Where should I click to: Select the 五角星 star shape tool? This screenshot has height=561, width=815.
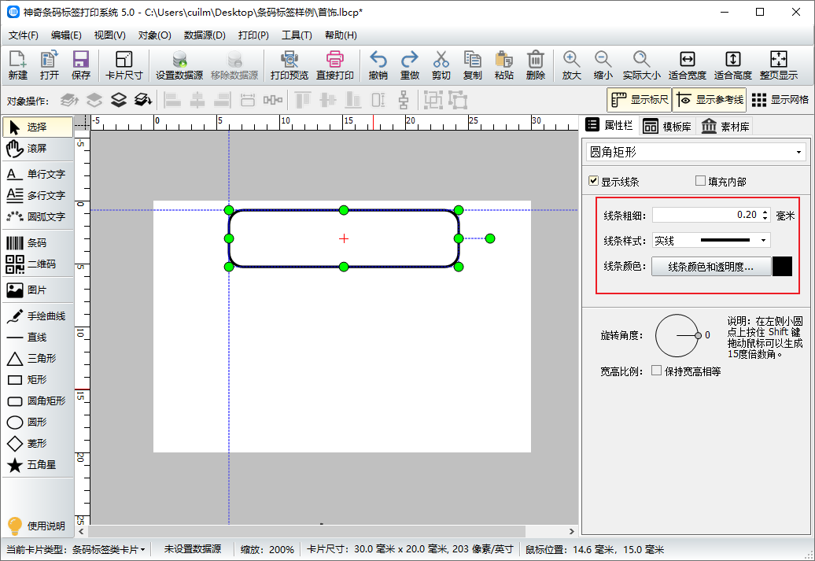[38, 465]
